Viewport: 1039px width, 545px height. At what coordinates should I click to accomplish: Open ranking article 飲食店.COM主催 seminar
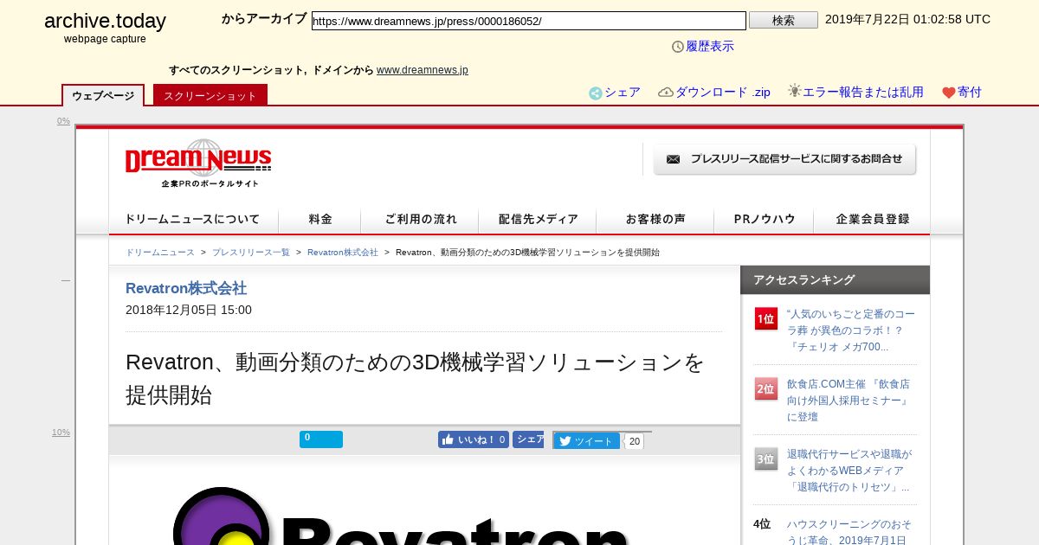(x=849, y=401)
